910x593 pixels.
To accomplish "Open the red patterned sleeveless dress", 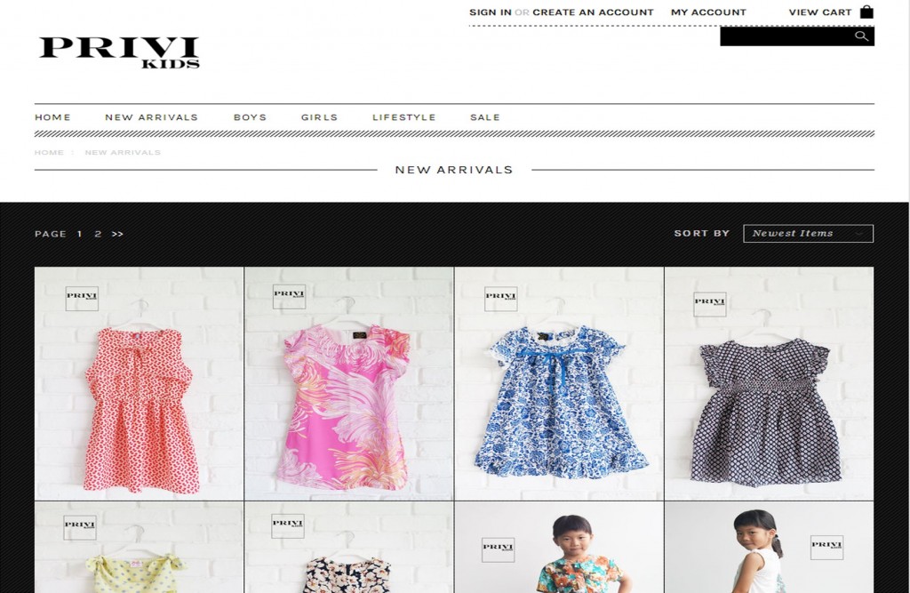I will coord(140,383).
